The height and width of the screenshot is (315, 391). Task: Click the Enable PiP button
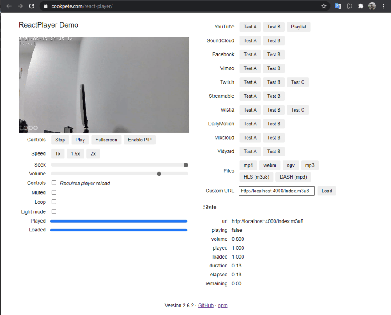coord(140,140)
